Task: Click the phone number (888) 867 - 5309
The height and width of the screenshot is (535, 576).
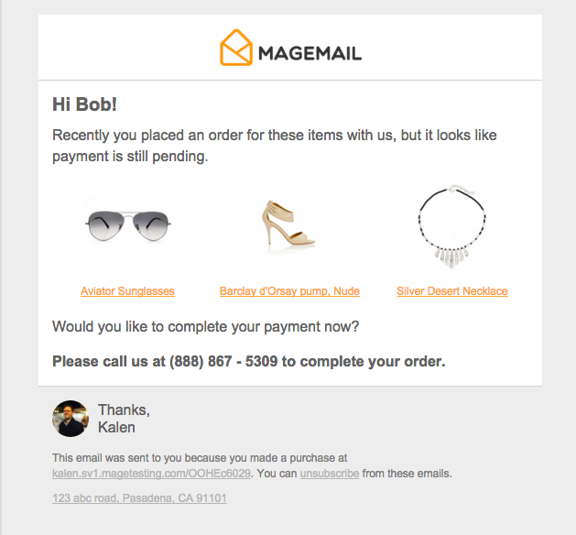Action: pyautogui.click(x=223, y=361)
